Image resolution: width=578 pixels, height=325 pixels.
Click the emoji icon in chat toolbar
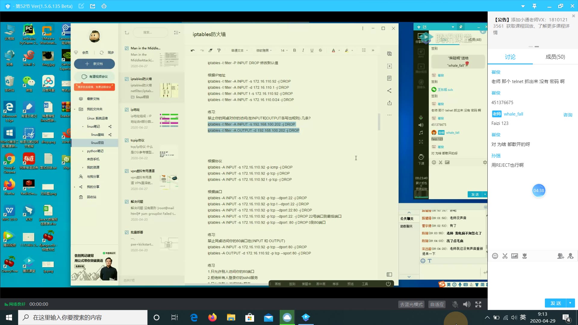tap(495, 256)
